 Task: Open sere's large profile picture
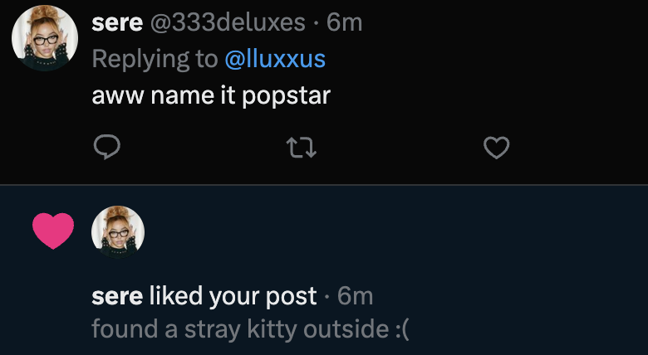[x=45, y=38]
